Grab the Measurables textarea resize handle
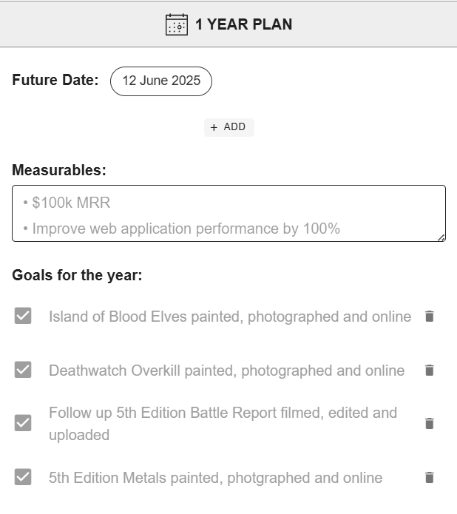Image resolution: width=457 pixels, height=514 pixels. click(441, 237)
